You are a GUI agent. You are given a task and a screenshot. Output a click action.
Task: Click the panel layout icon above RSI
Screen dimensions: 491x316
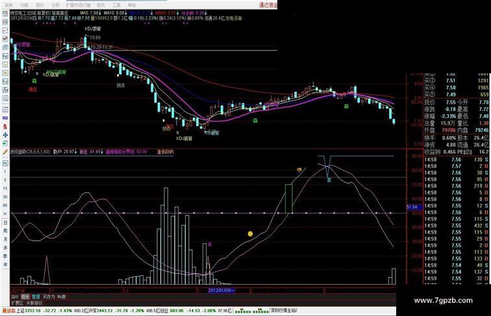[x=5, y=110]
